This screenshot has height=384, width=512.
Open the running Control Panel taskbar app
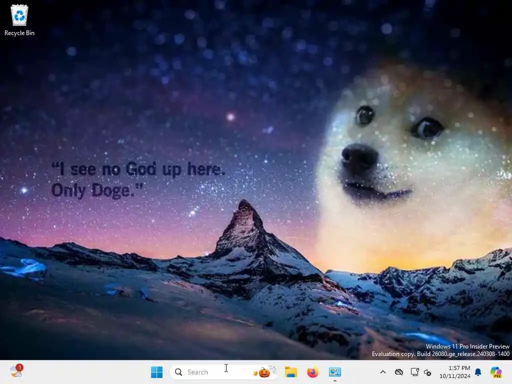point(334,372)
